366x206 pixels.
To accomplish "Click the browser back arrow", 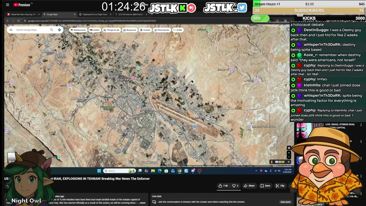I will 8,21.
